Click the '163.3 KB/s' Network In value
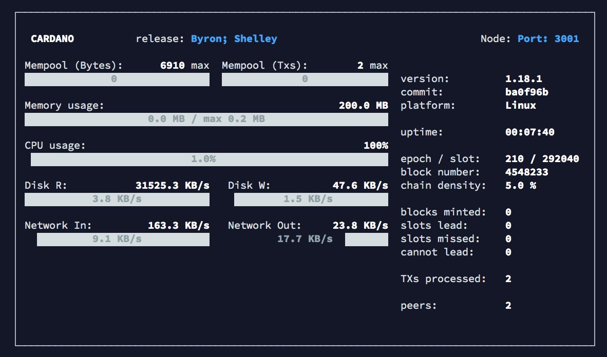607x357 pixels. pos(179,226)
